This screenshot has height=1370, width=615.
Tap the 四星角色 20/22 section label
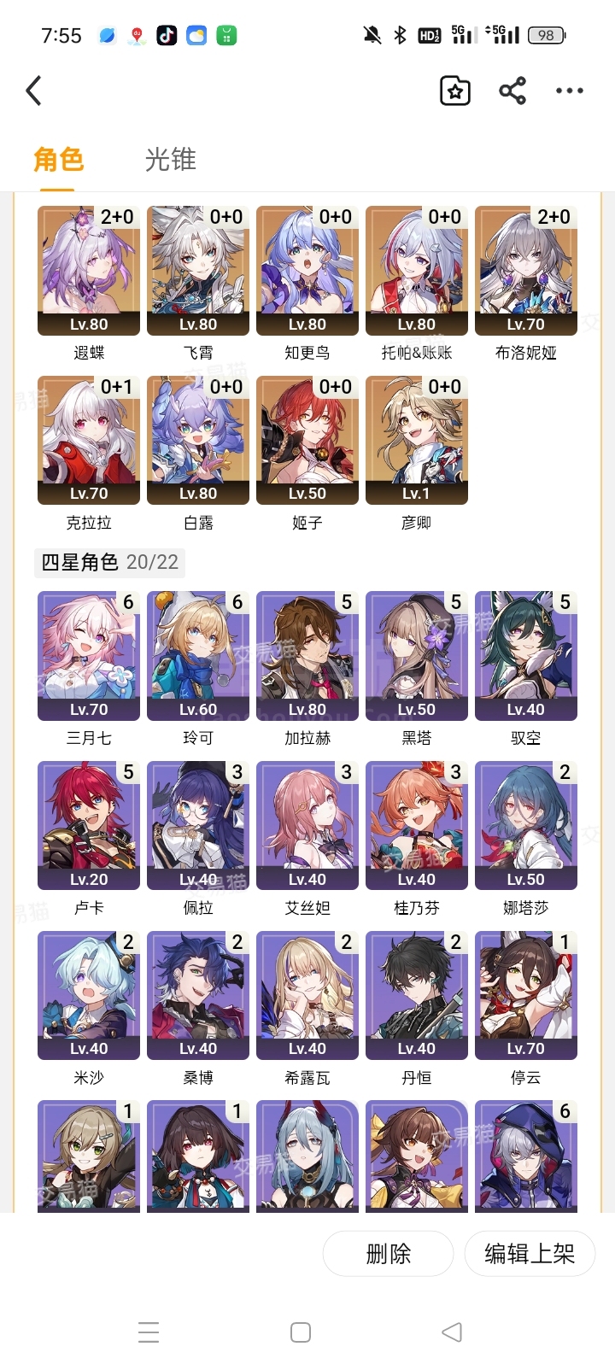110,562
